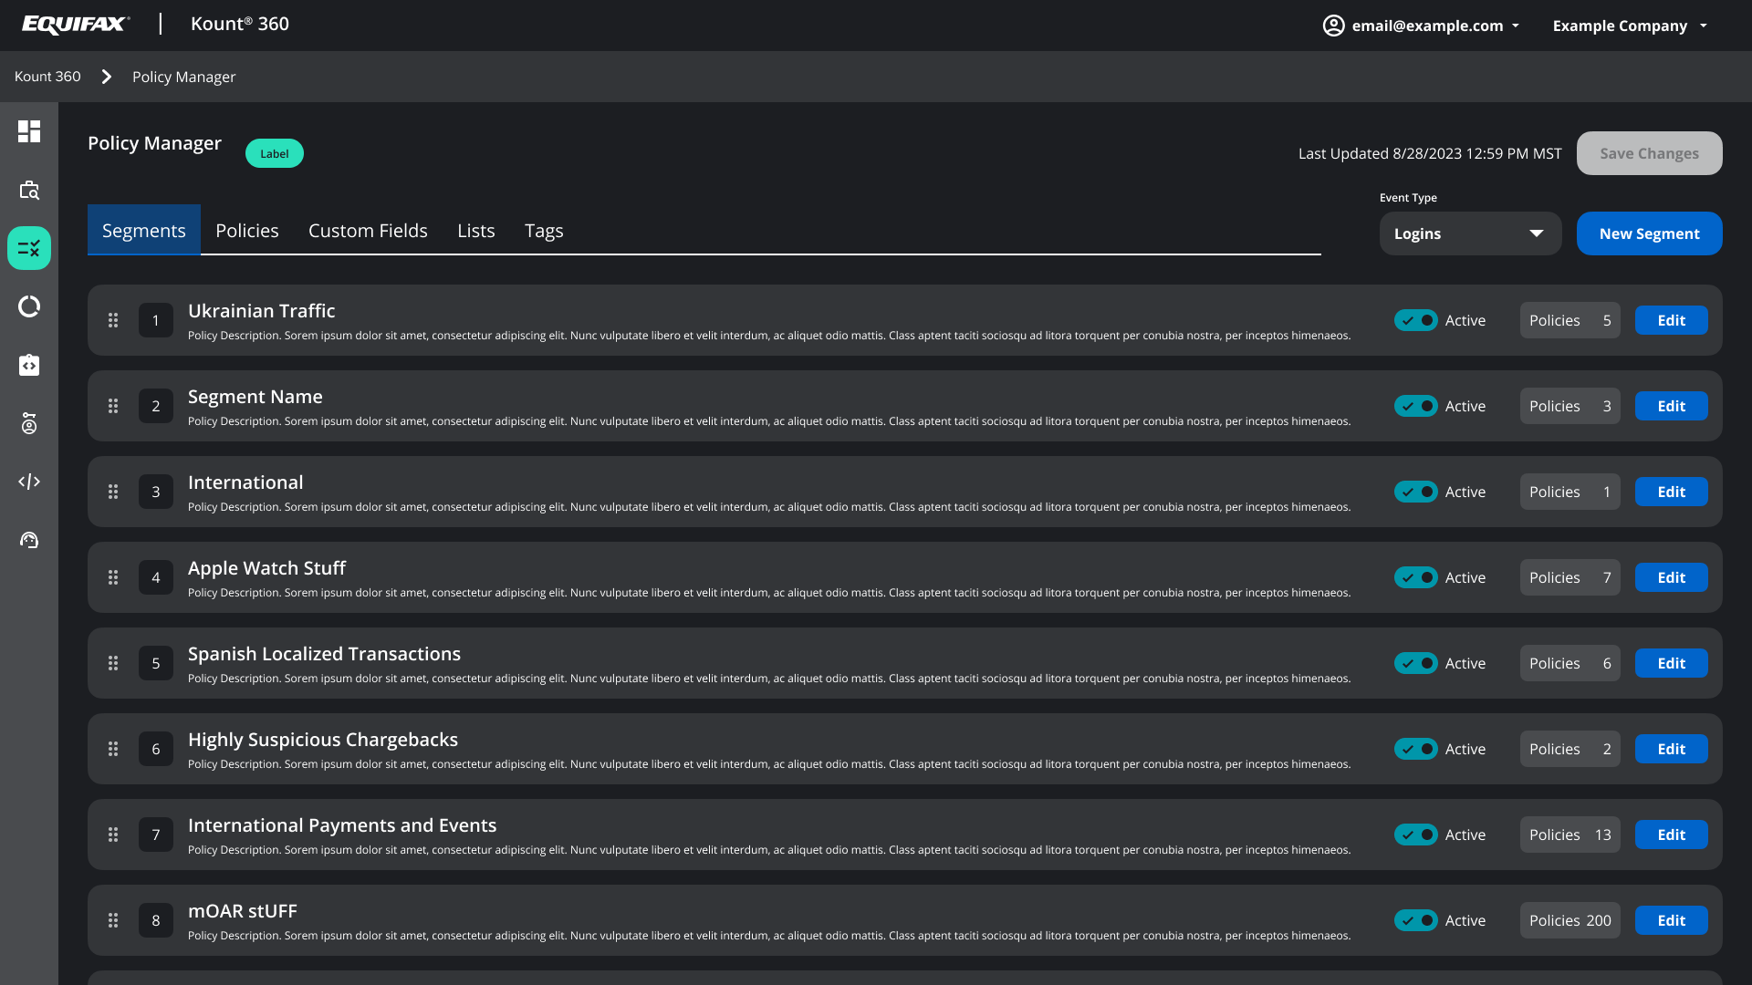The width and height of the screenshot is (1752, 985).
Task: Select the Policy Manager sidebar icon
Action: (x=29, y=248)
